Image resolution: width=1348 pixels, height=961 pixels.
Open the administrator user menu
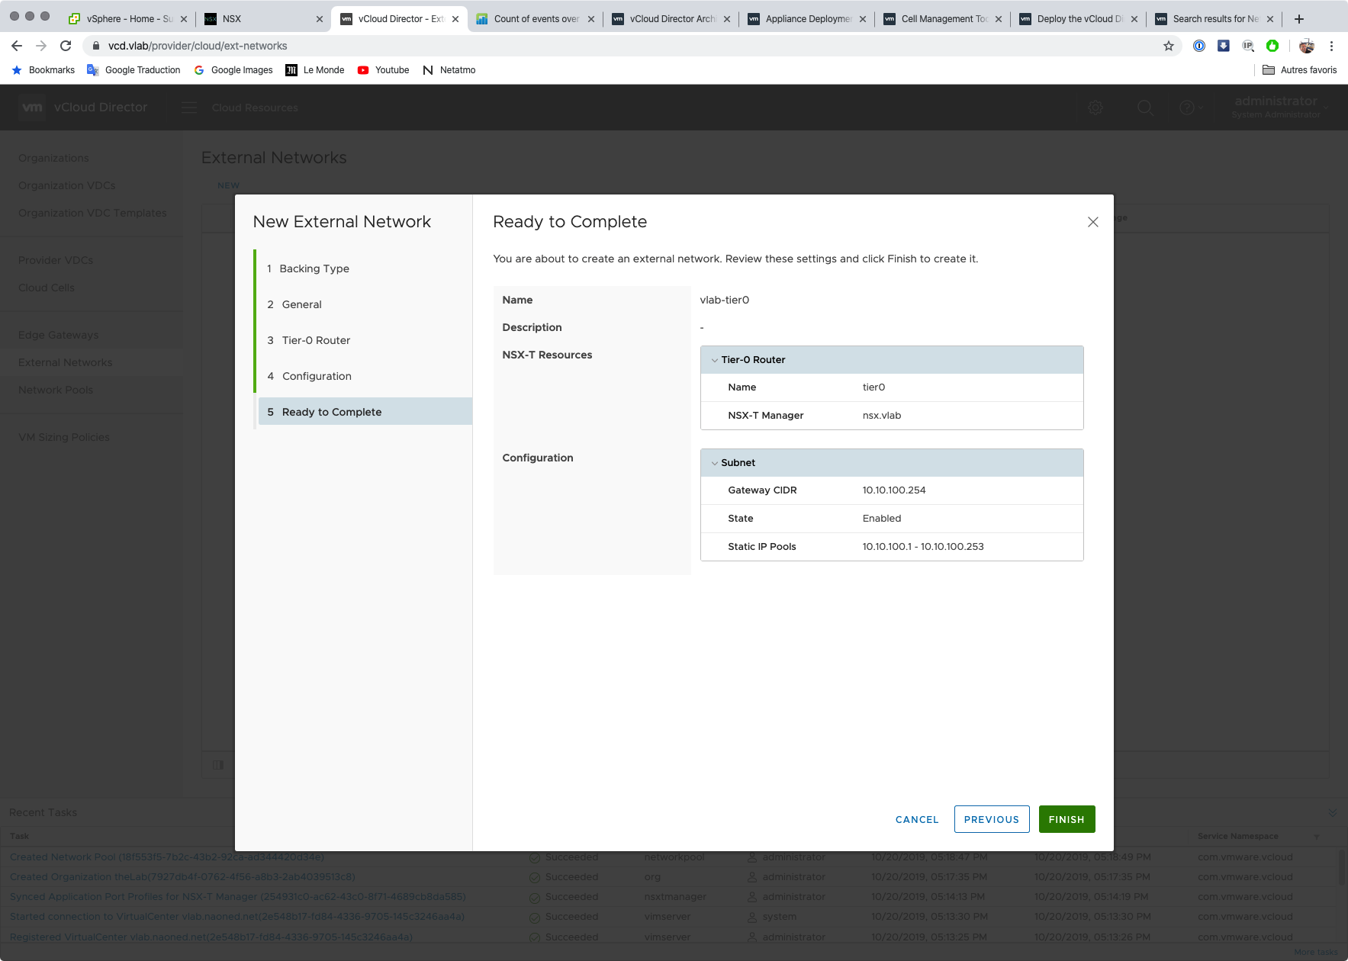(x=1279, y=107)
